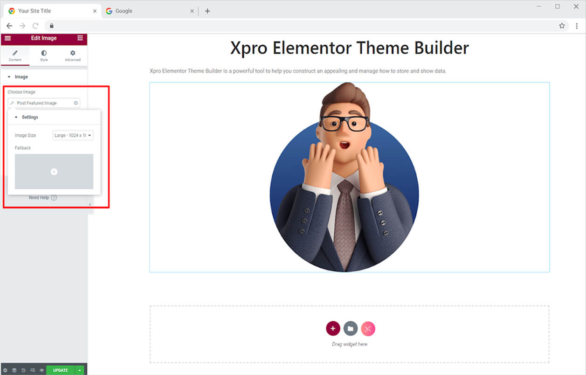
Task: Click the browser address bar
Action: click(307, 26)
